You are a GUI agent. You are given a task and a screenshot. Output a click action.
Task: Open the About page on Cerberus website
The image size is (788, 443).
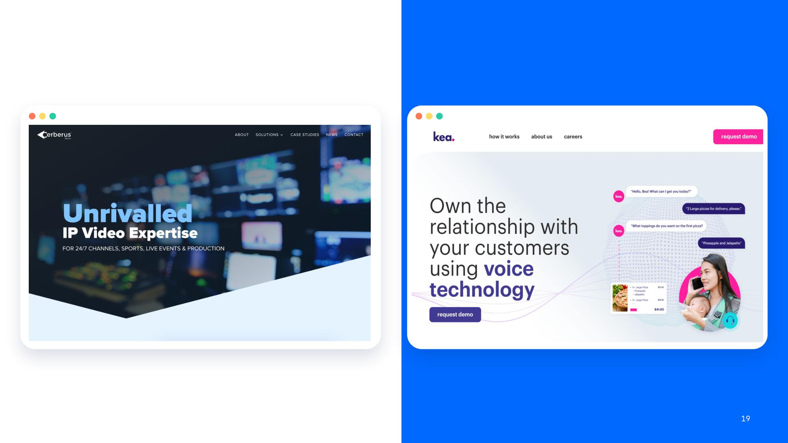[x=242, y=135]
